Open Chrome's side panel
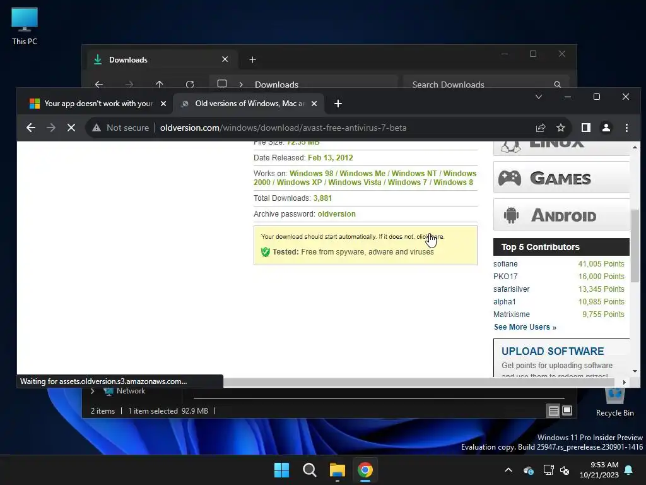 pos(586,128)
